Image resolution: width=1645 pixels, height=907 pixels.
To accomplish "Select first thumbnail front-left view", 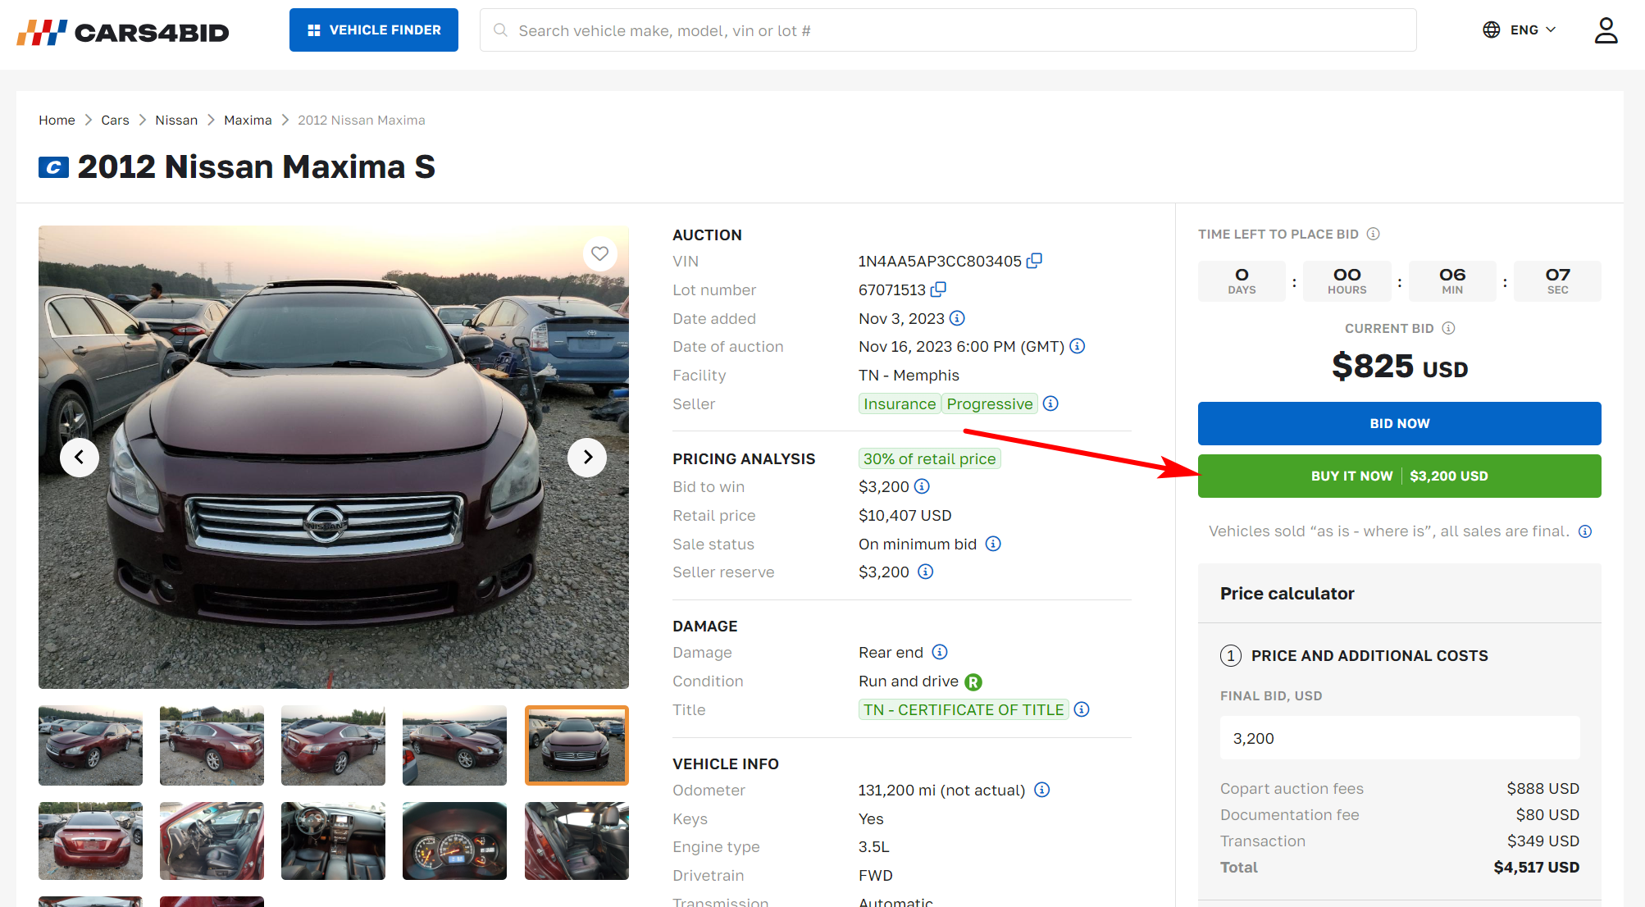I will [x=90, y=745].
